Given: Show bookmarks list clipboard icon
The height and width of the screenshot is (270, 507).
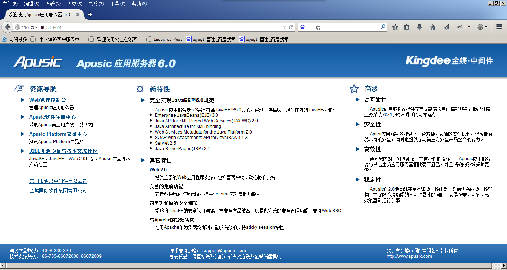Looking at the screenshot, I should (x=407, y=27).
